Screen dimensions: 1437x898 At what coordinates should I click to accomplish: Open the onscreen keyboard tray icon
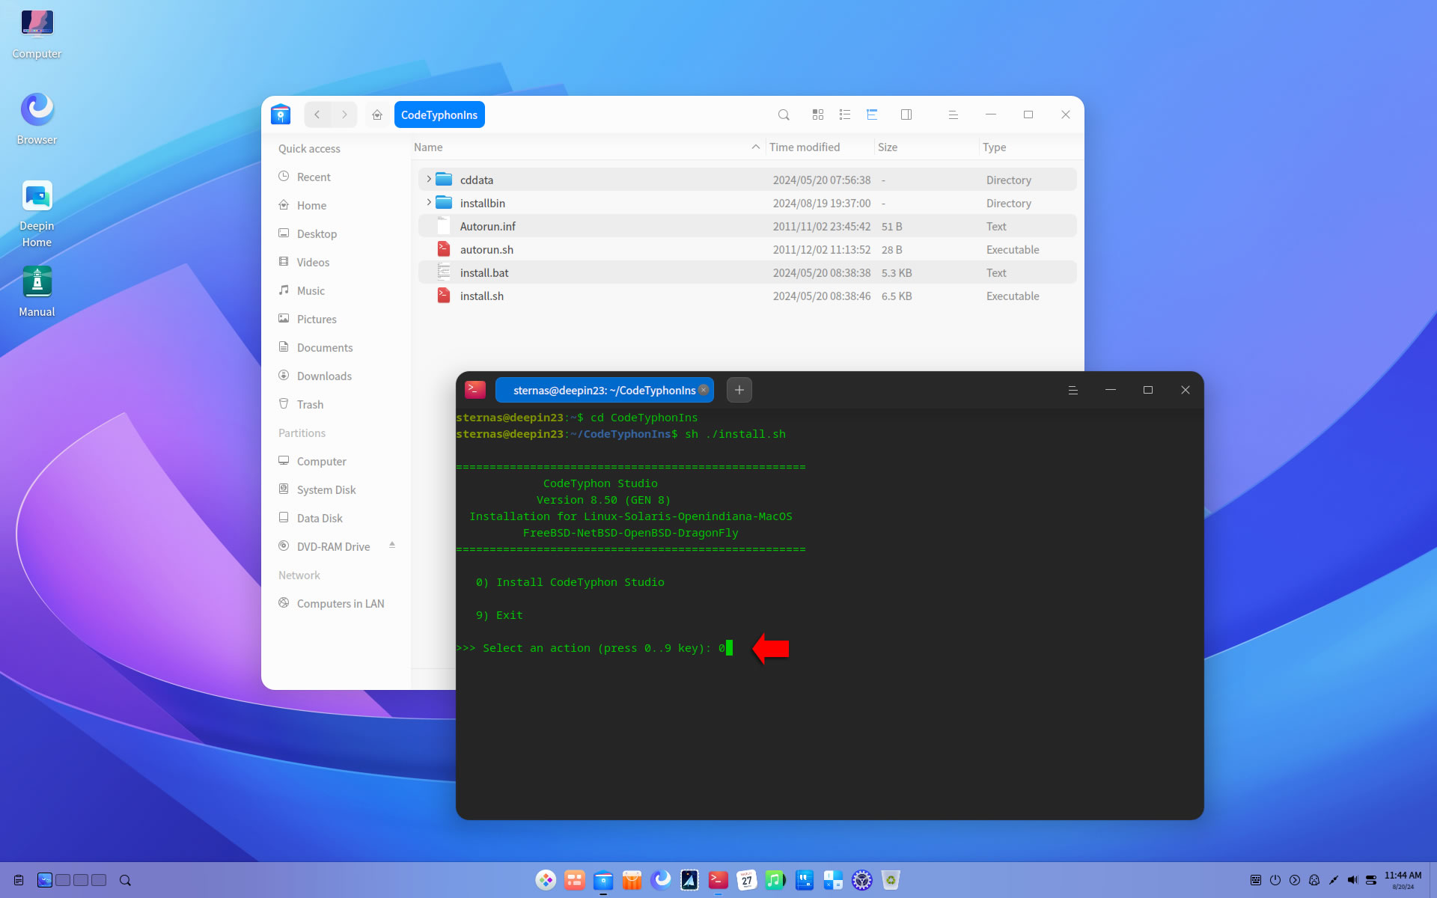pos(1256,880)
